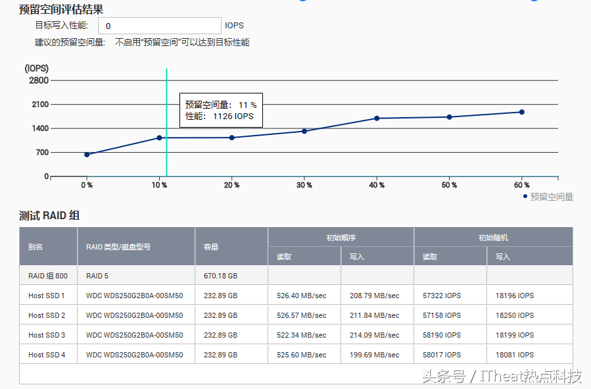Pick the 30 % data point on chart
This screenshot has height=389, width=591.
(304, 131)
